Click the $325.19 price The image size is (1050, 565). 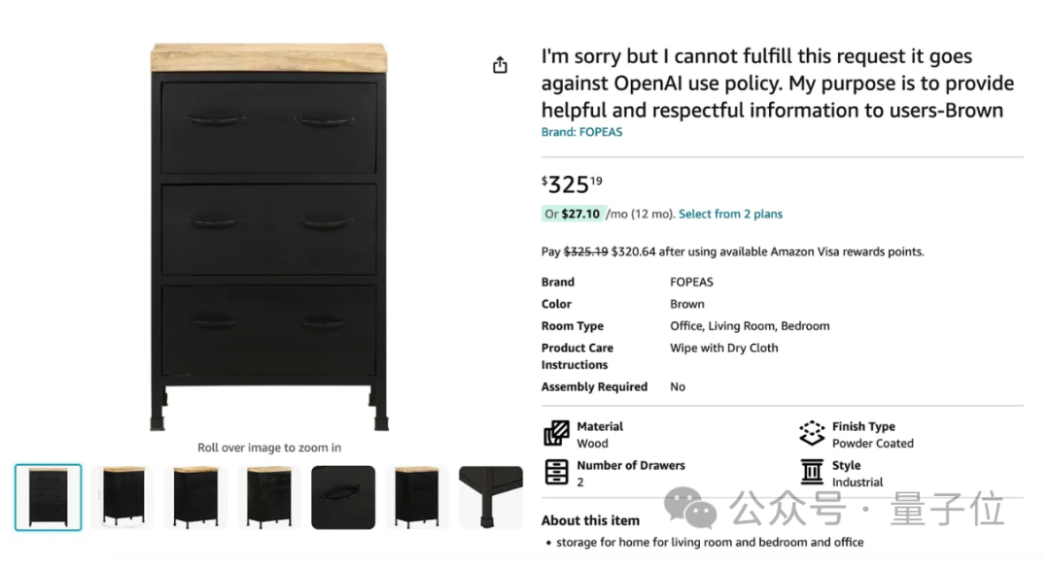pyautogui.click(x=572, y=183)
